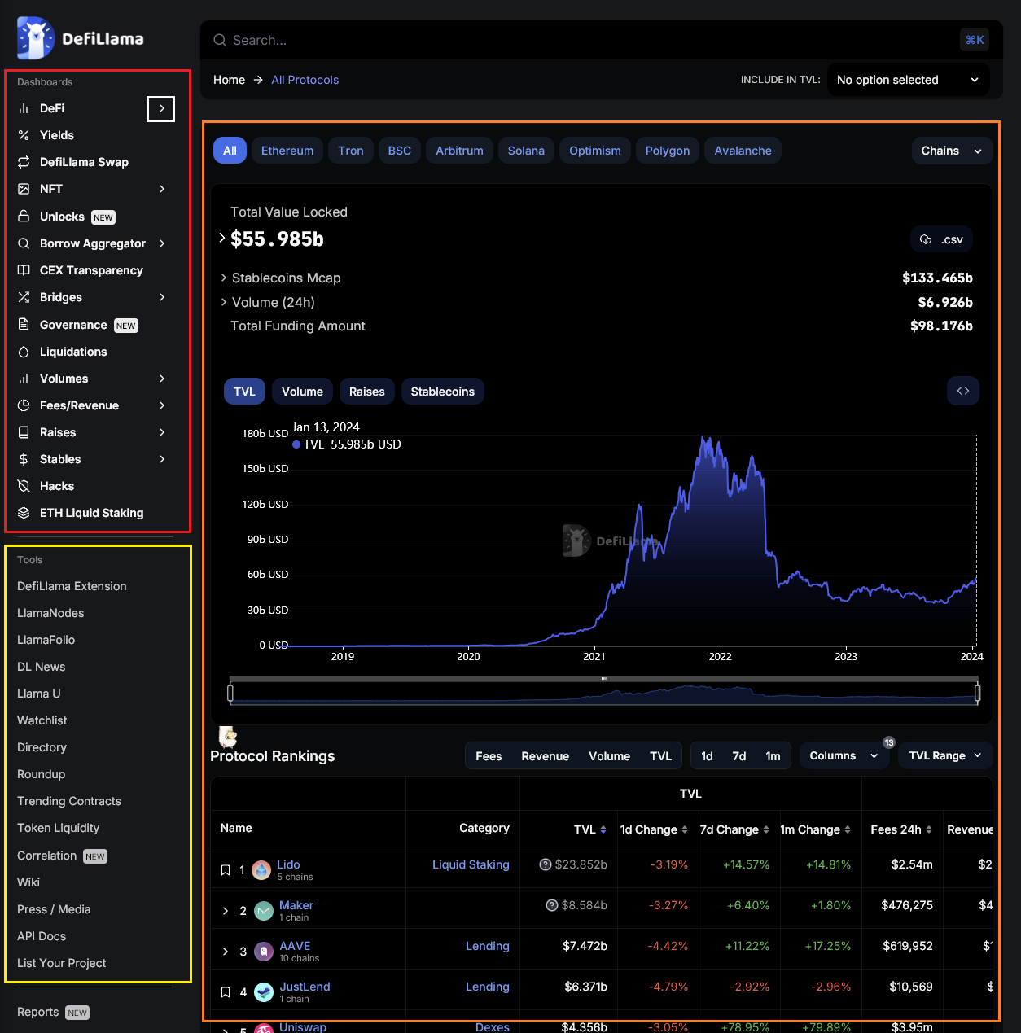This screenshot has width=1021, height=1033.
Task: Open LlamaFolio from Tools
Action: 46,640
